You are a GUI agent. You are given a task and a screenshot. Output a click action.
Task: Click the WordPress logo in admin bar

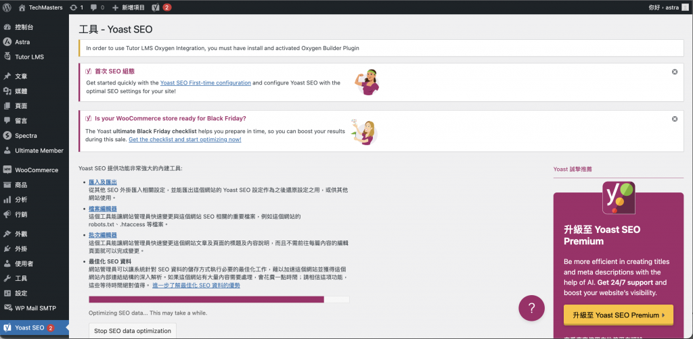(7, 7)
